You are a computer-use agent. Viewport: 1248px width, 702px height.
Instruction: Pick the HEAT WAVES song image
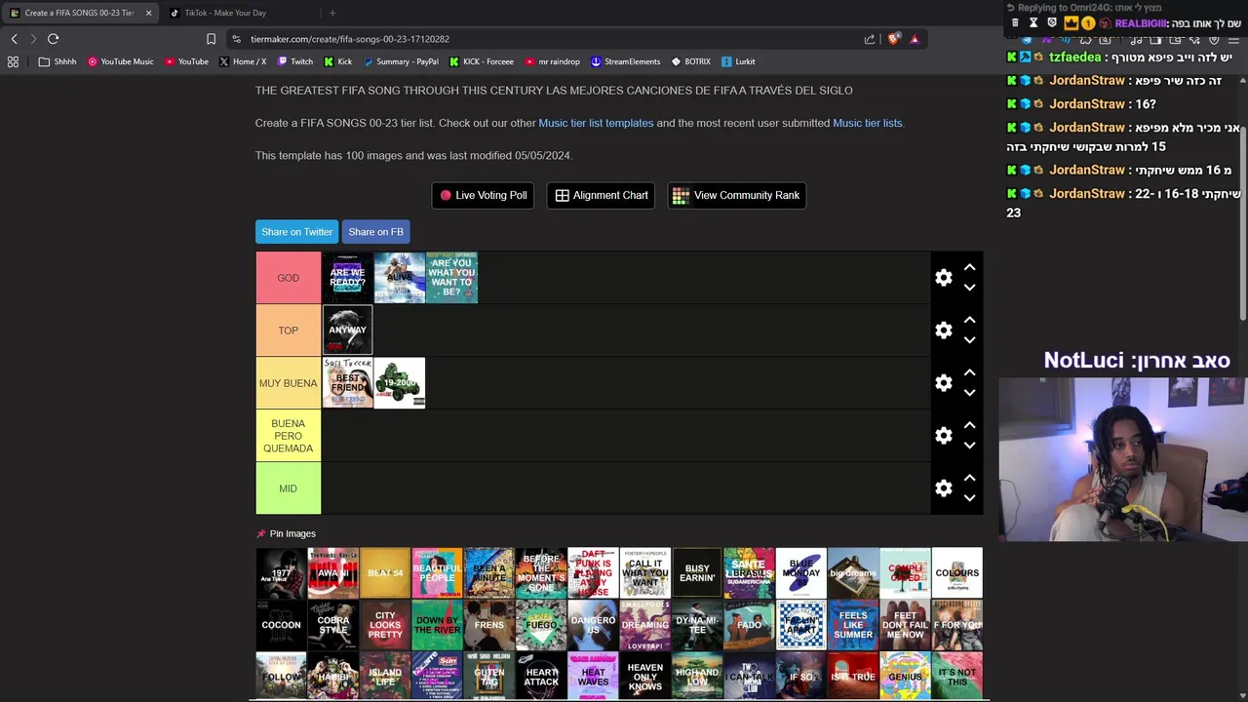pos(593,676)
